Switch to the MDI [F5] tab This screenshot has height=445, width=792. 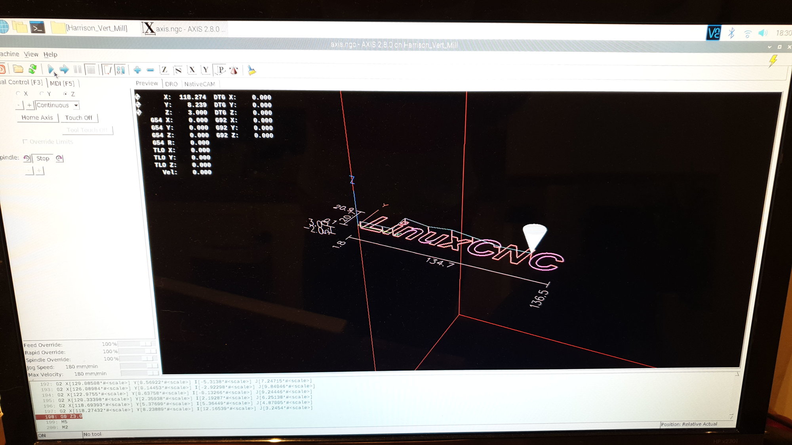pos(62,83)
